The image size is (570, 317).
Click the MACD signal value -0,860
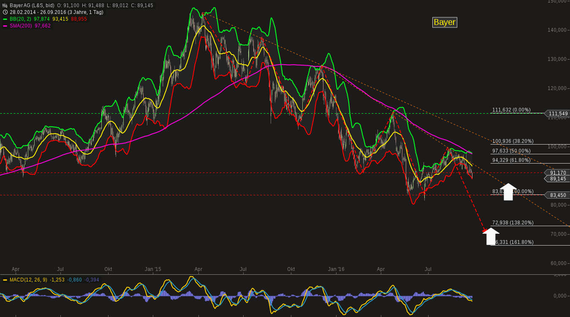click(x=75, y=280)
